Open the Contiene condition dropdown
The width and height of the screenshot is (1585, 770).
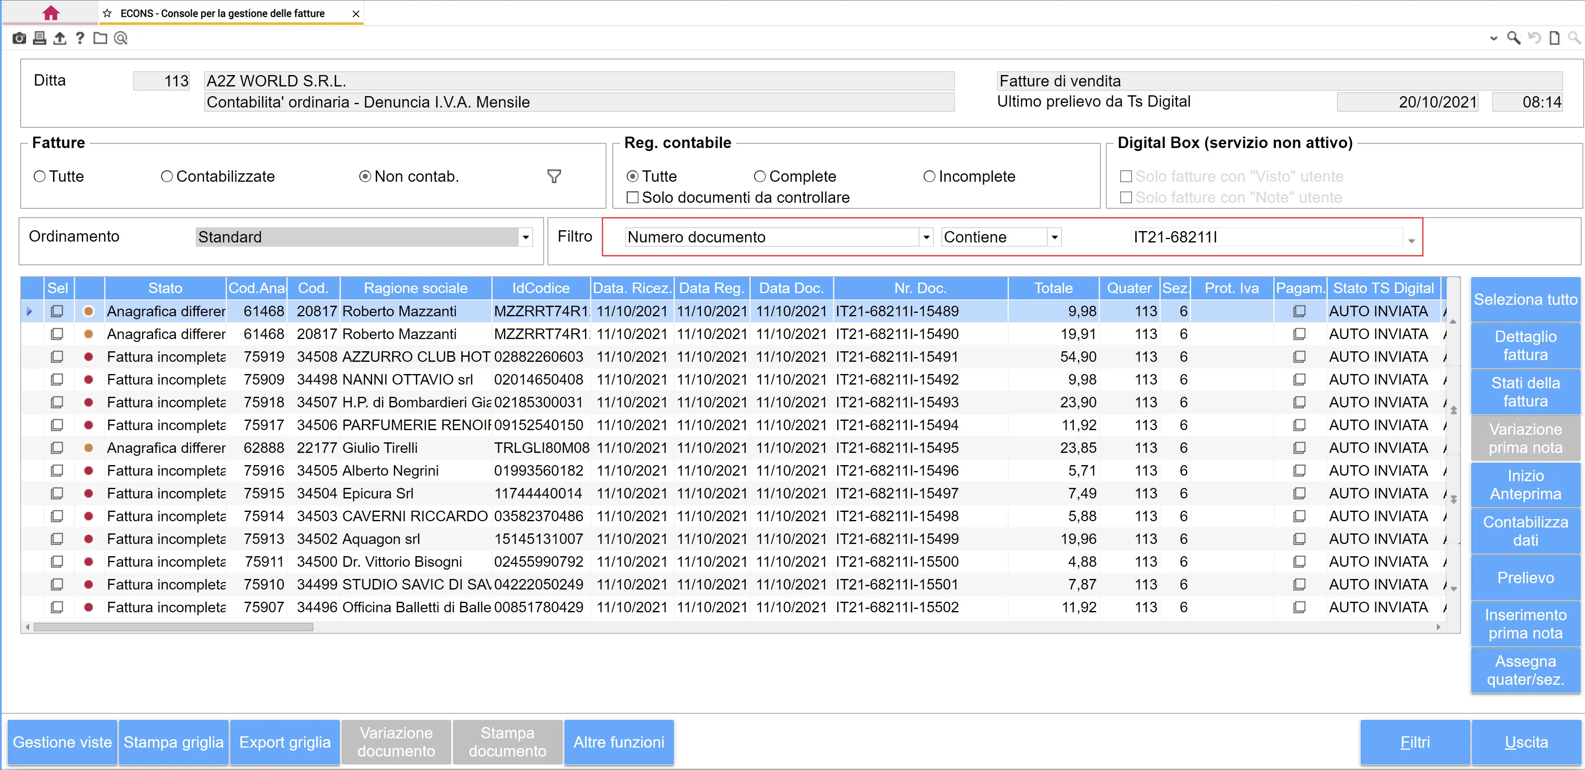tap(1054, 237)
